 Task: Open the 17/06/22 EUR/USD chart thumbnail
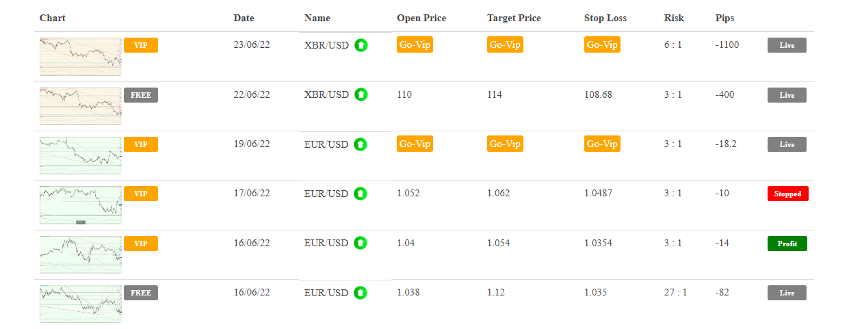(80, 205)
